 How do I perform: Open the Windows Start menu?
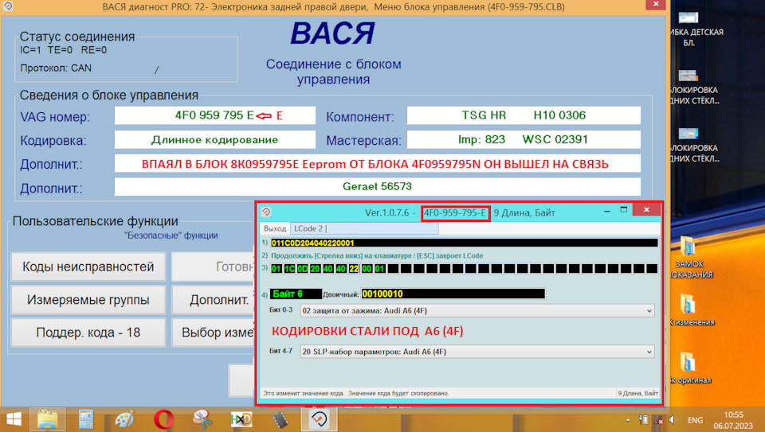click(14, 419)
